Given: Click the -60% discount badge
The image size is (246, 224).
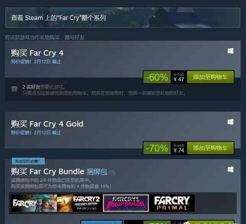Looking at the screenshot, I should tap(157, 77).
